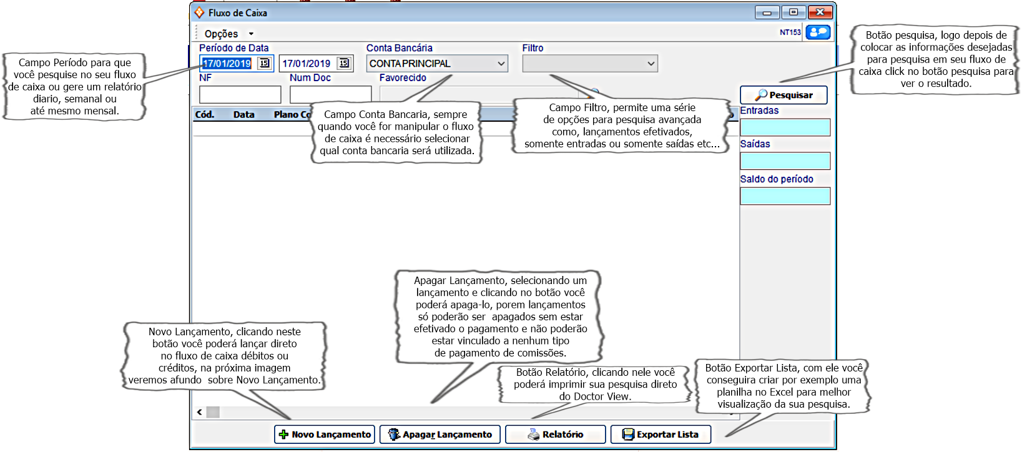
Task: Focus the Num Doc text field
Action: 330,95
